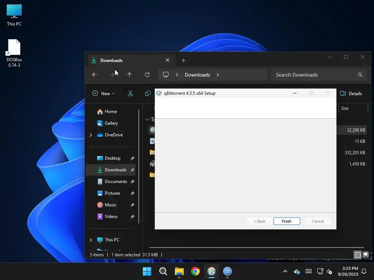Open Pictures quick access folder
374x280 pixels.
[109, 193]
